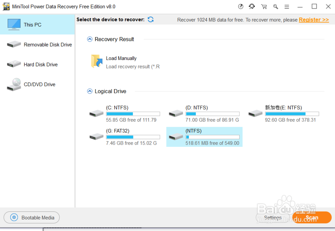Click the This PC monitor icon
Image resolution: width=335 pixels, height=231 pixels.
click(14, 24)
